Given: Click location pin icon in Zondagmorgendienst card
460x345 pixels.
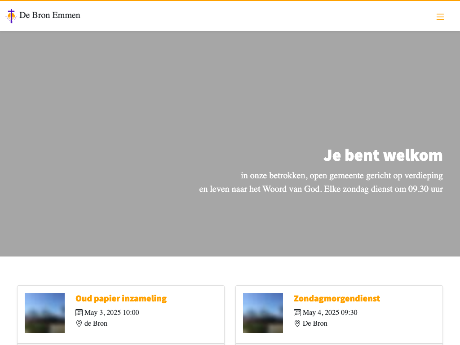Looking at the screenshot, I should [297, 323].
